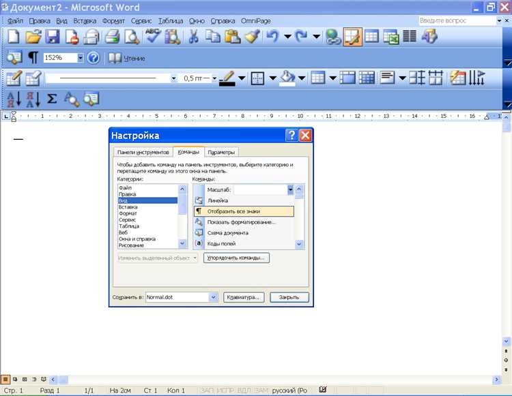Open the Undo history dropdown arrow
512x396 pixels.
pos(287,37)
